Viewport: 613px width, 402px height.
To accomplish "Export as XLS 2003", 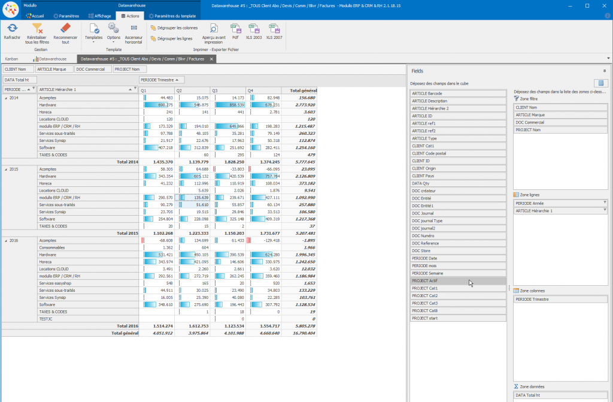I will pos(254,31).
